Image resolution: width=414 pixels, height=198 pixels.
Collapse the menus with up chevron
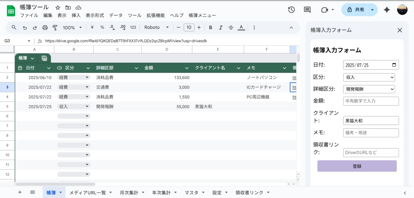click(291, 27)
